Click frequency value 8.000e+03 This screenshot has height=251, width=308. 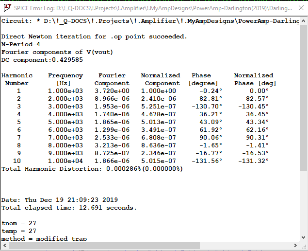[x=65, y=145]
